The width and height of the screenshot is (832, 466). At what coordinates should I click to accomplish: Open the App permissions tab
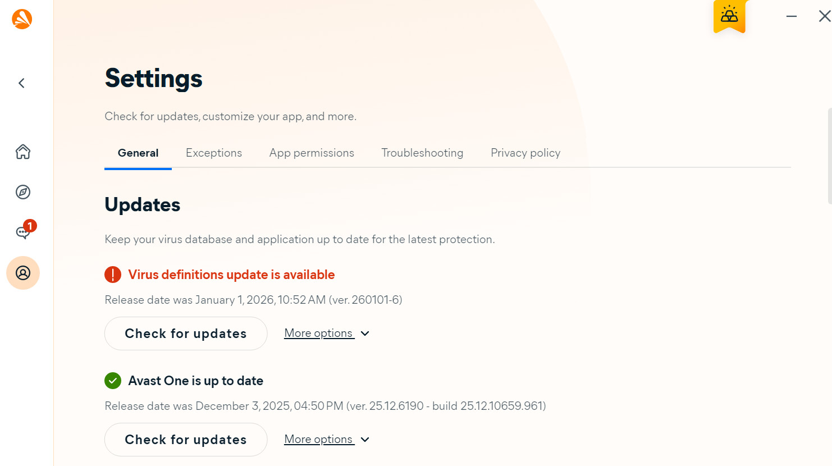[x=312, y=153]
